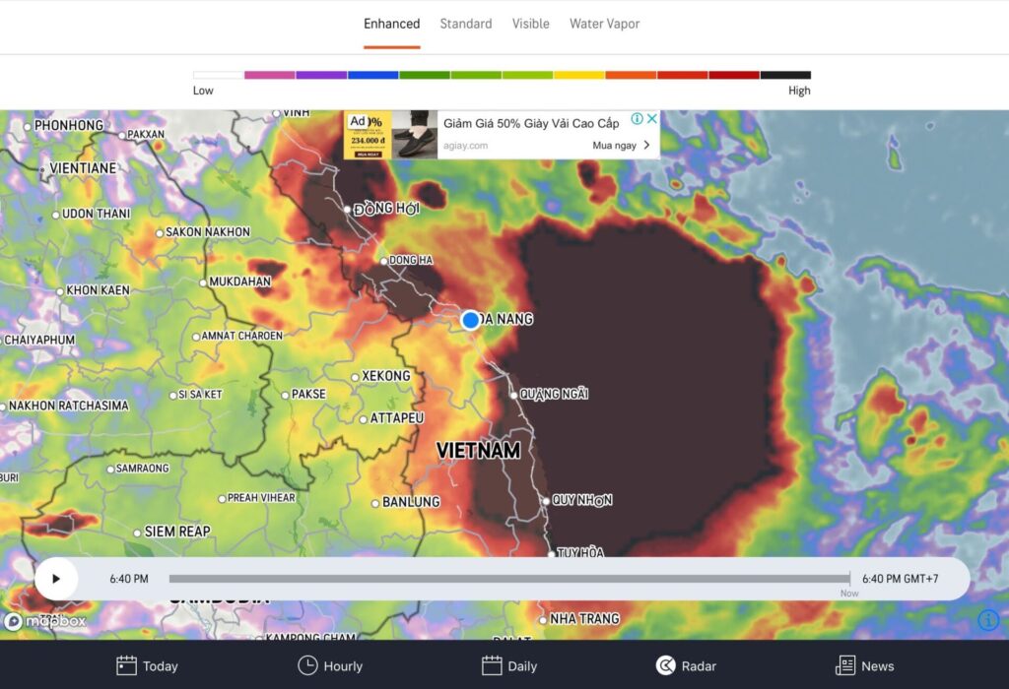Open the shoe ad headline Giảm Giá 50%

pyautogui.click(x=531, y=123)
